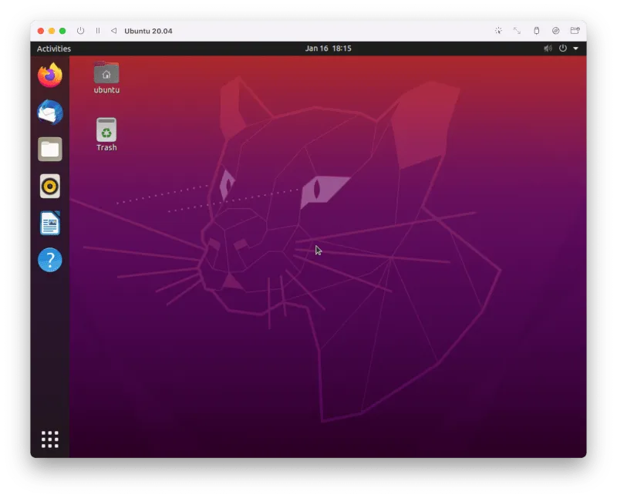This screenshot has height=498, width=617.
Task: Open the Help question mark icon
Action: [50, 260]
